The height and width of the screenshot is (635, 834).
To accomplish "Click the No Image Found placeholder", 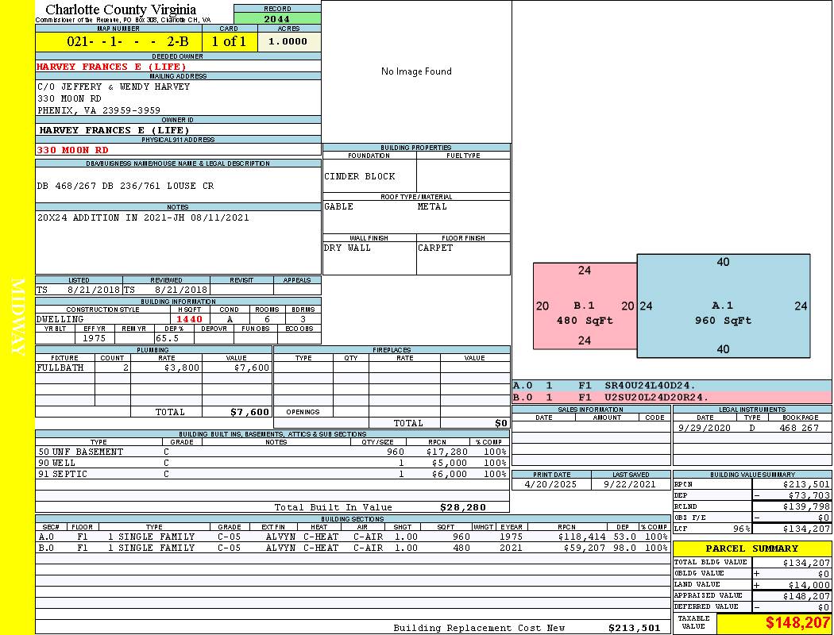I will pyautogui.click(x=416, y=71).
